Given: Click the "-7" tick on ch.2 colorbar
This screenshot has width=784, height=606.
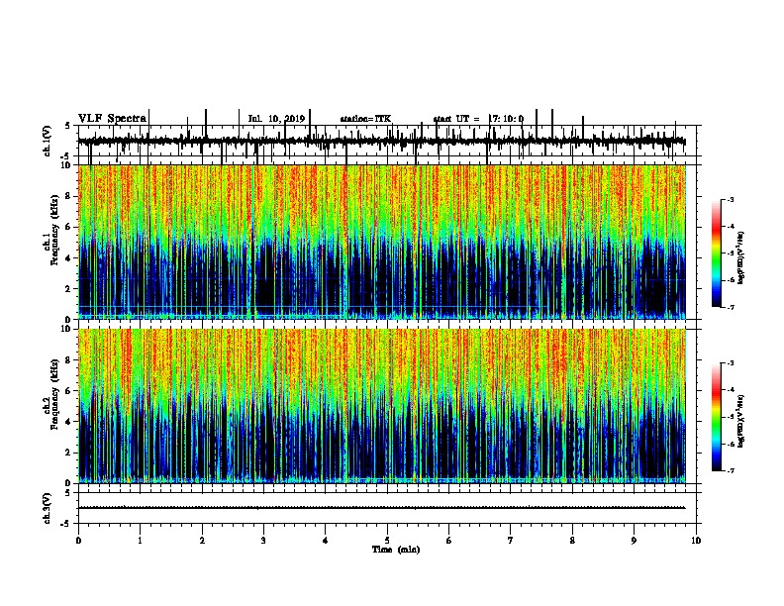Looking at the screenshot, I should coord(731,470).
